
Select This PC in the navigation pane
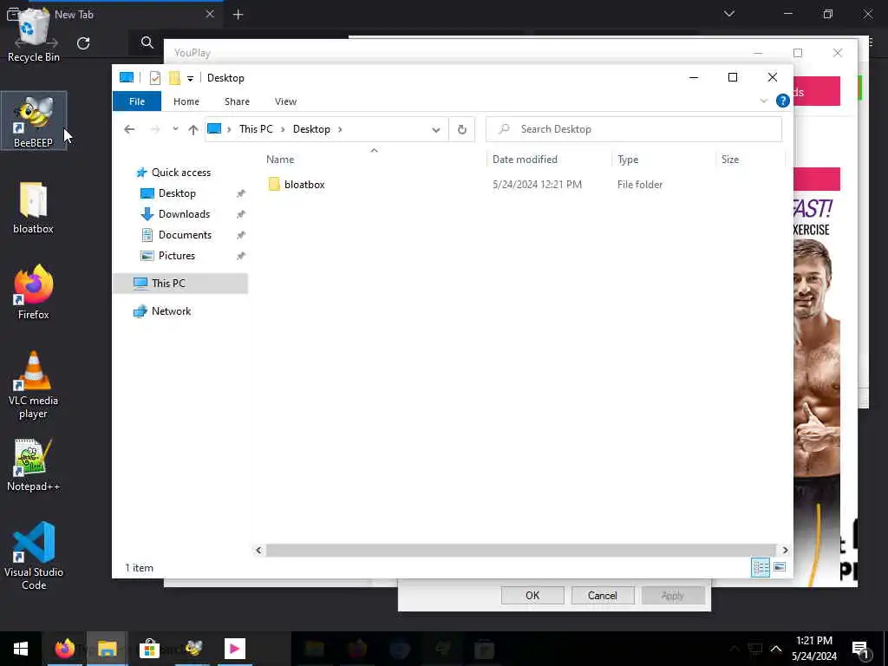(x=180, y=284)
